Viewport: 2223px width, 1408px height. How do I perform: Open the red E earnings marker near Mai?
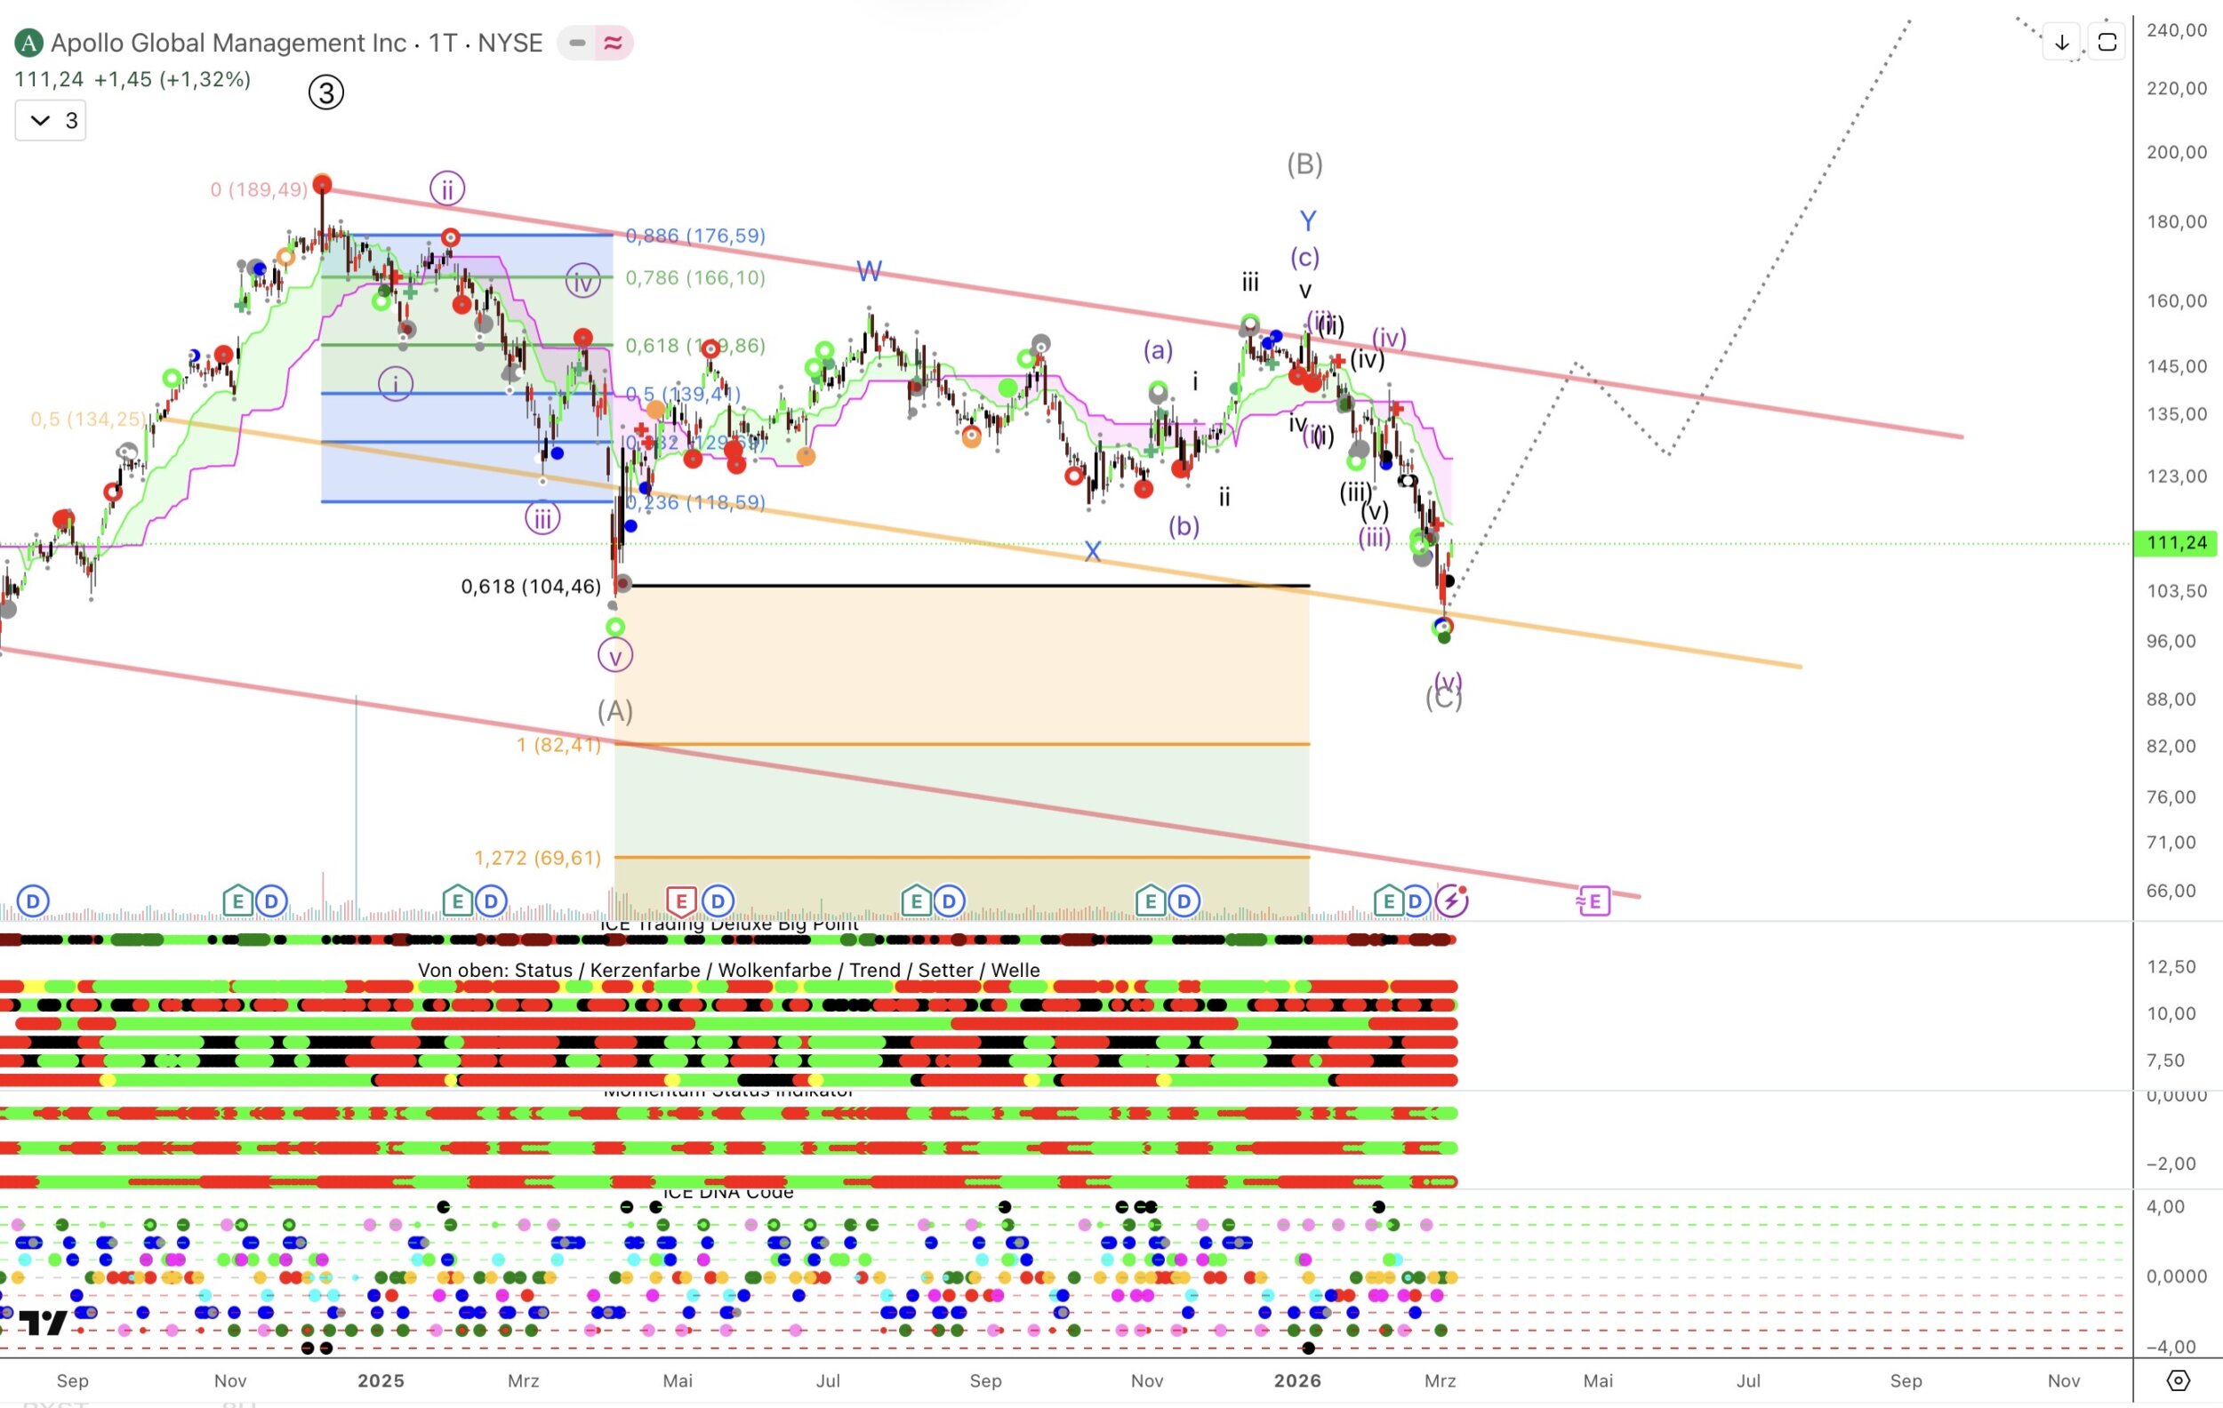coord(681,900)
